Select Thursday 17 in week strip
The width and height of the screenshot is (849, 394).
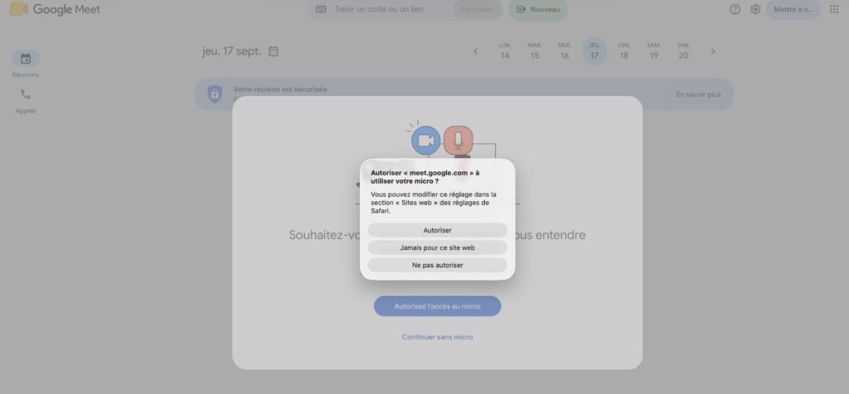[x=594, y=51]
